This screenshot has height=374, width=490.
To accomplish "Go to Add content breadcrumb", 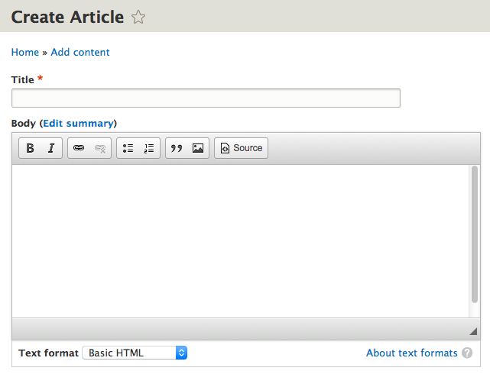I will point(80,52).
